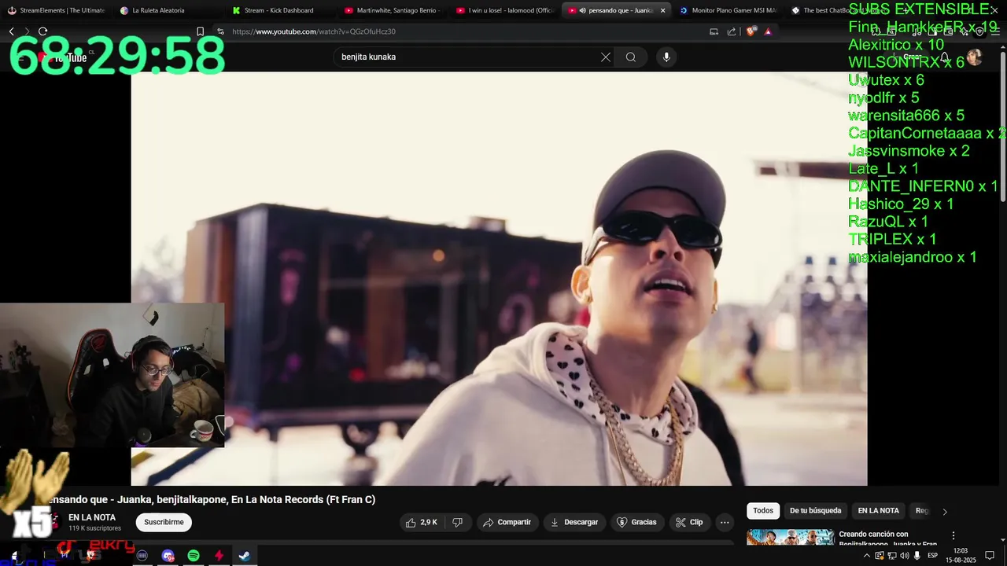Switch to Monitor Plano Gamer MSI tab
Viewport: 1007px width, 566px height.
pyautogui.click(x=729, y=10)
